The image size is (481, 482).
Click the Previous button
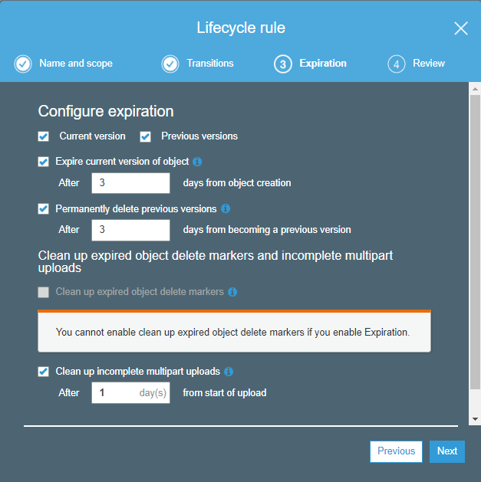396,451
